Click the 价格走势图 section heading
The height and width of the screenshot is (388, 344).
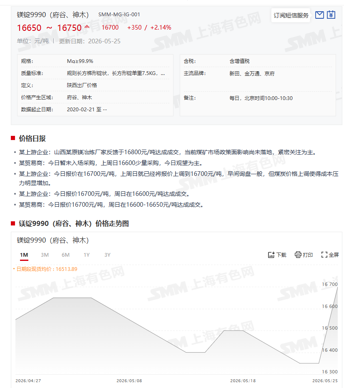74,224
